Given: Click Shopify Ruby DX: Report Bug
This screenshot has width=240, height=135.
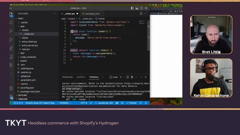Looking at the screenshot, I should coord(40,103).
